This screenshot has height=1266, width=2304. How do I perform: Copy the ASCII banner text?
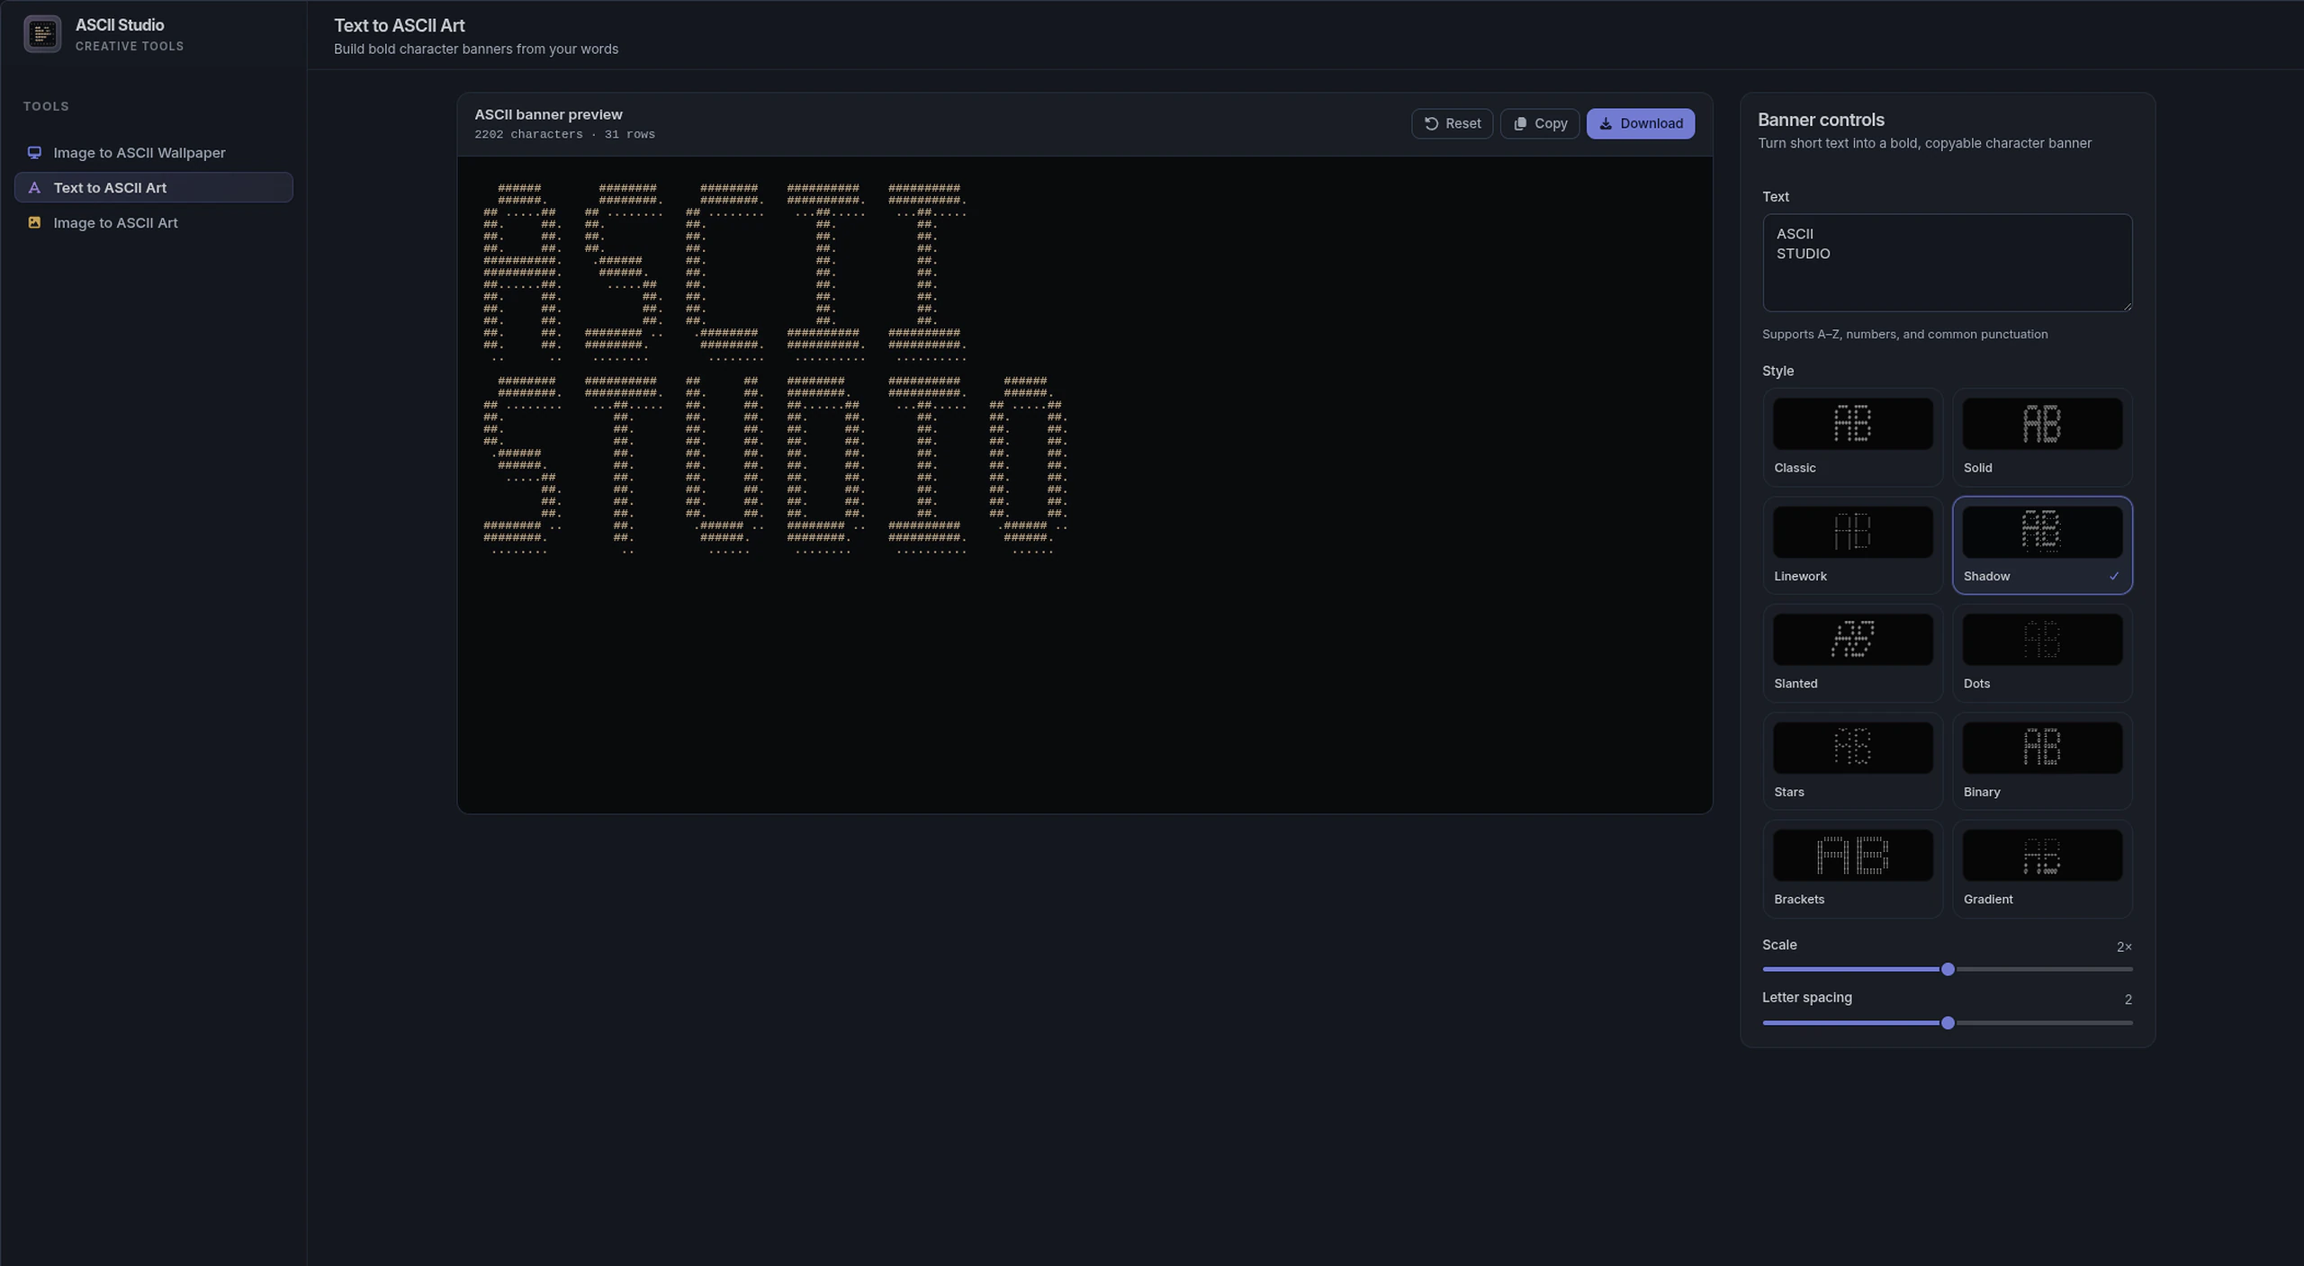point(1539,123)
